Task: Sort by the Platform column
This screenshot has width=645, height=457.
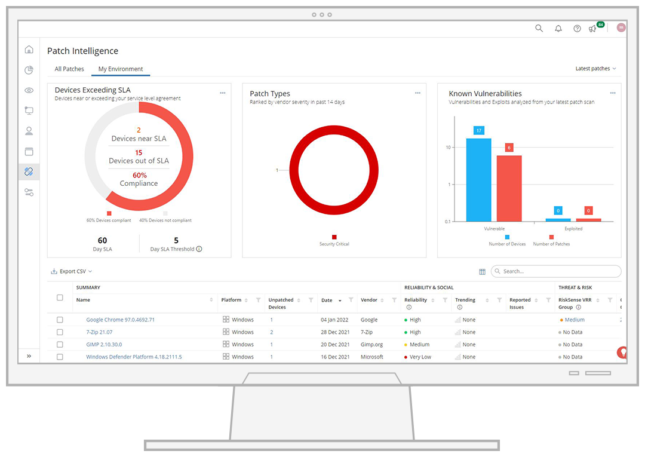Action: tap(246, 300)
